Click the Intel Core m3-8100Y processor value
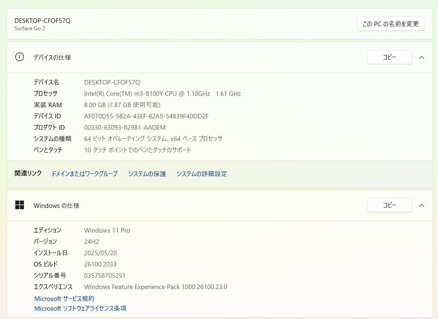The height and width of the screenshot is (319, 438). (162, 94)
